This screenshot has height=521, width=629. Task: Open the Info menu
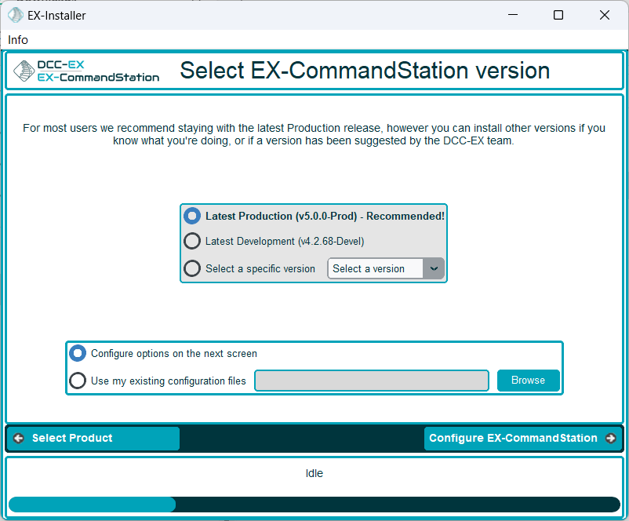click(x=18, y=40)
